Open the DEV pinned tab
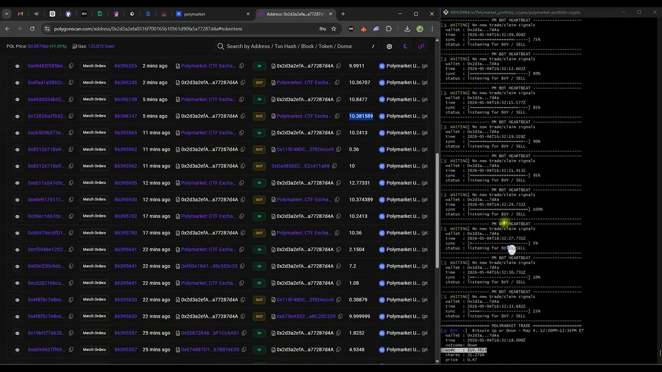Viewport: 662px width, 372px height. click(84, 14)
